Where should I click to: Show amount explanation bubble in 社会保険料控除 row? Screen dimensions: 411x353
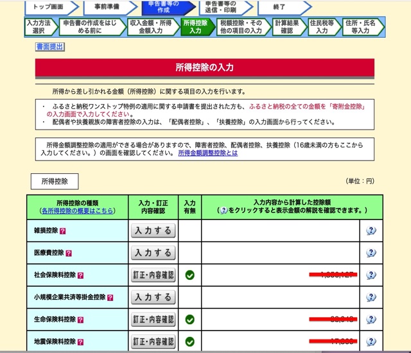(371, 275)
